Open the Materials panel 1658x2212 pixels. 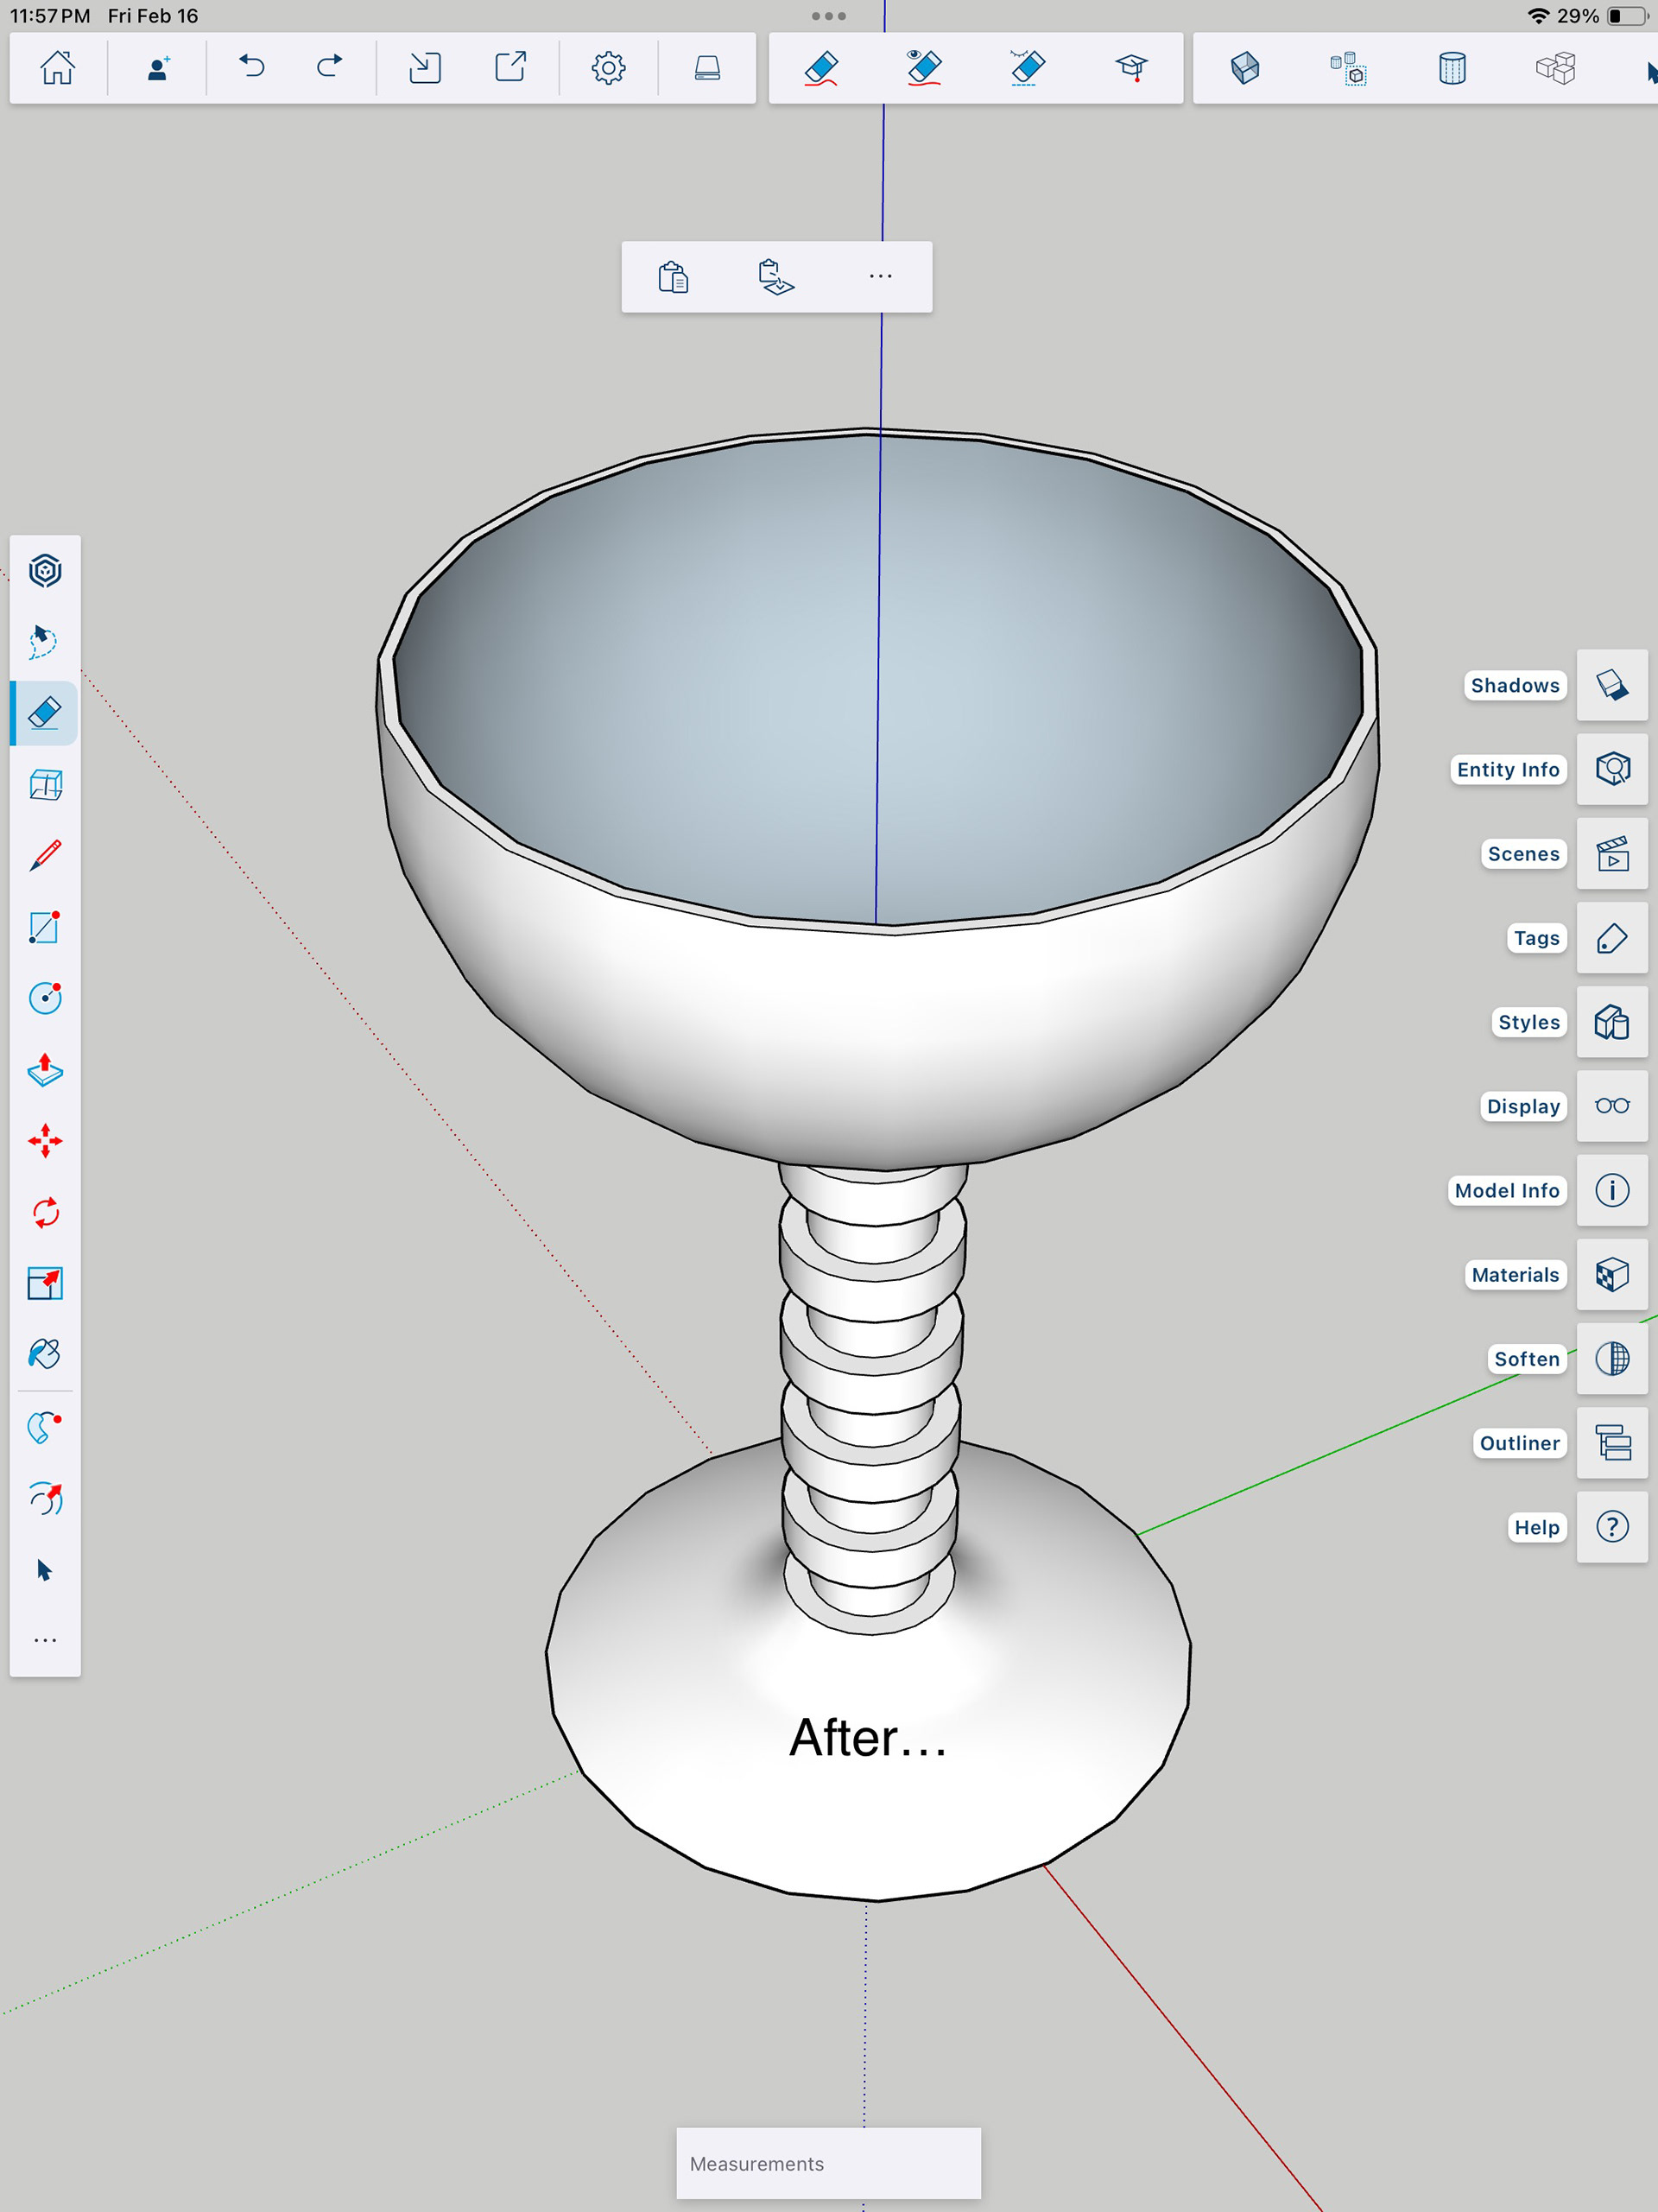pyautogui.click(x=1612, y=1275)
